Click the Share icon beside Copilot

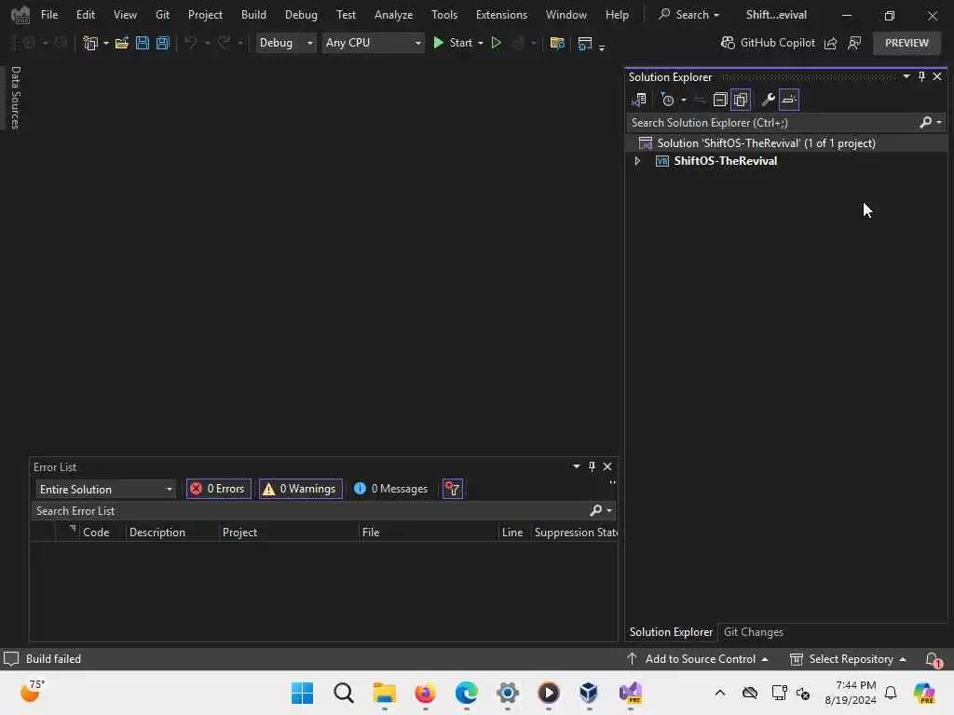830,43
